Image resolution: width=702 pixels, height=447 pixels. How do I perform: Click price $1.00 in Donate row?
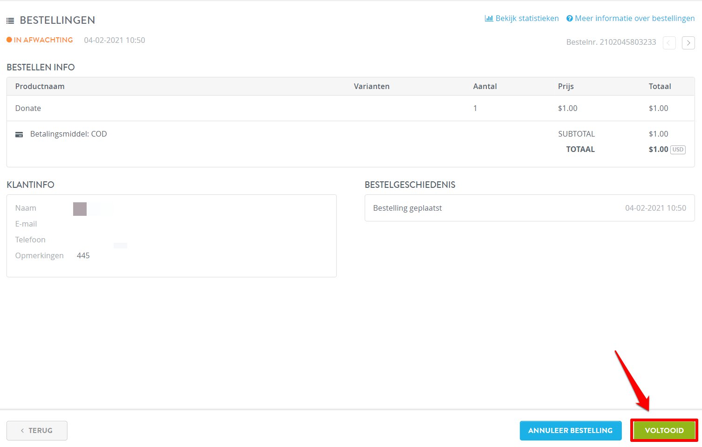[567, 108]
